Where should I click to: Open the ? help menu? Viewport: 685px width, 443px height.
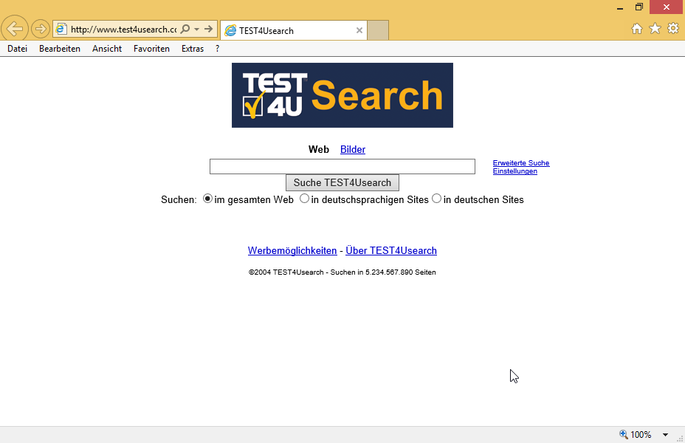(218, 49)
